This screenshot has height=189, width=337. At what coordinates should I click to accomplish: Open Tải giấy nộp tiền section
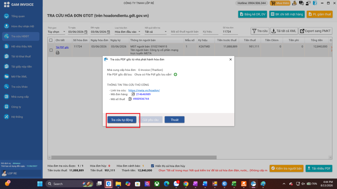tap(21, 67)
